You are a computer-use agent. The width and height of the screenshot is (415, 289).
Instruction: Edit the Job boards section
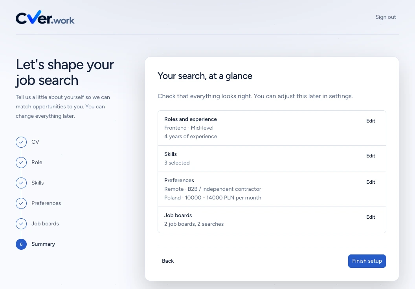click(371, 217)
